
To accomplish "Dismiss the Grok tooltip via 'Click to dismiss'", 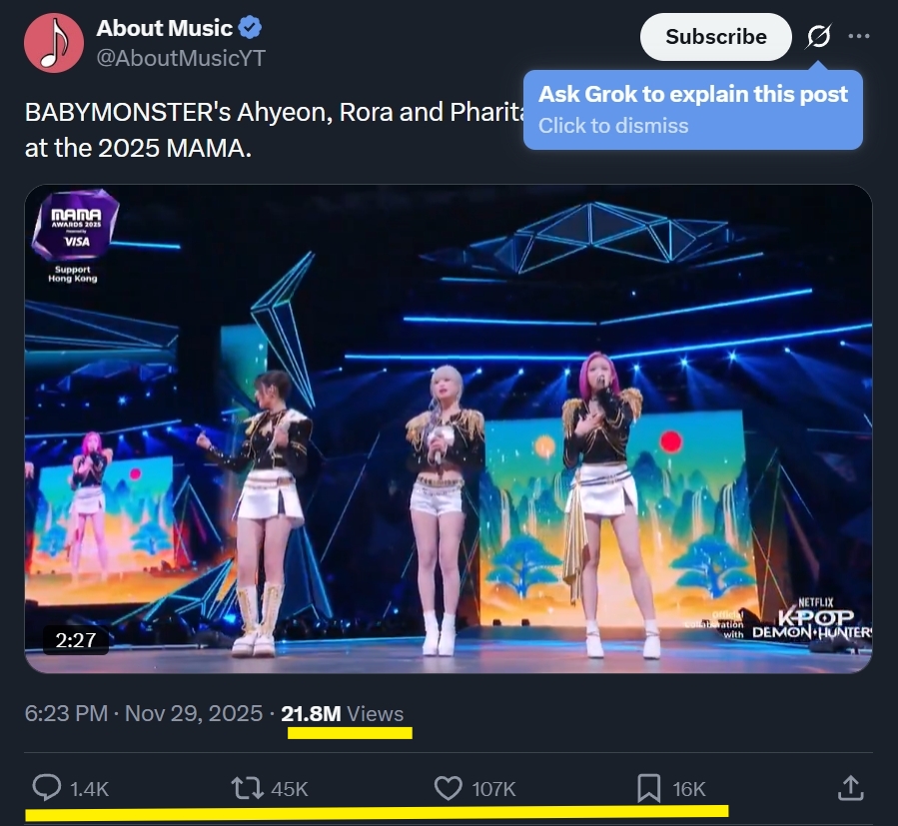I will coord(613,126).
